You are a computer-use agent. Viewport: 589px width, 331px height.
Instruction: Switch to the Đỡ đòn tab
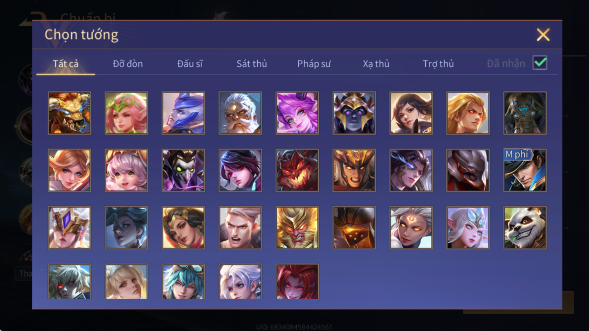click(x=128, y=64)
